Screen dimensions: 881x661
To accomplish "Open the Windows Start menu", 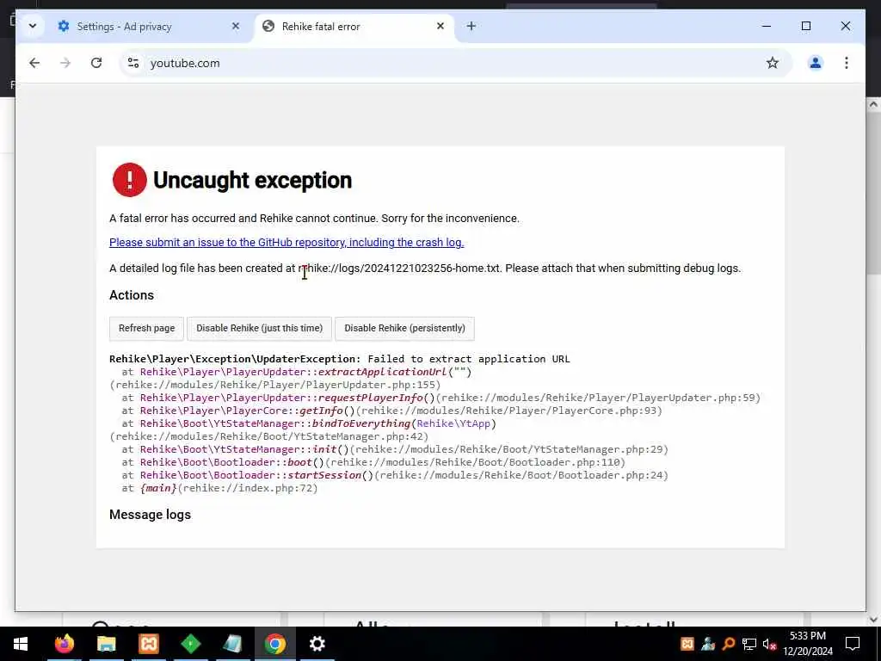I will 21,644.
